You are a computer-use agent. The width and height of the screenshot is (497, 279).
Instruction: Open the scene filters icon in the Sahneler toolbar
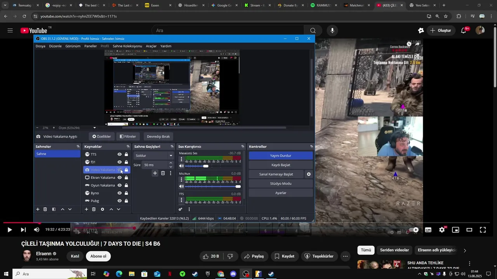54,209
